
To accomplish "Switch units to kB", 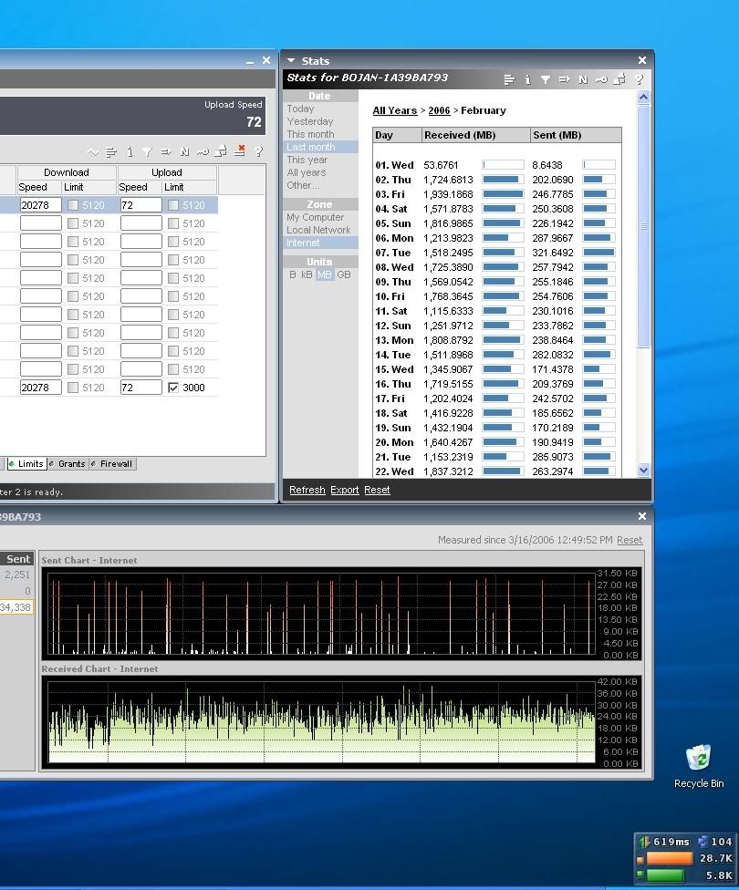I will point(307,274).
